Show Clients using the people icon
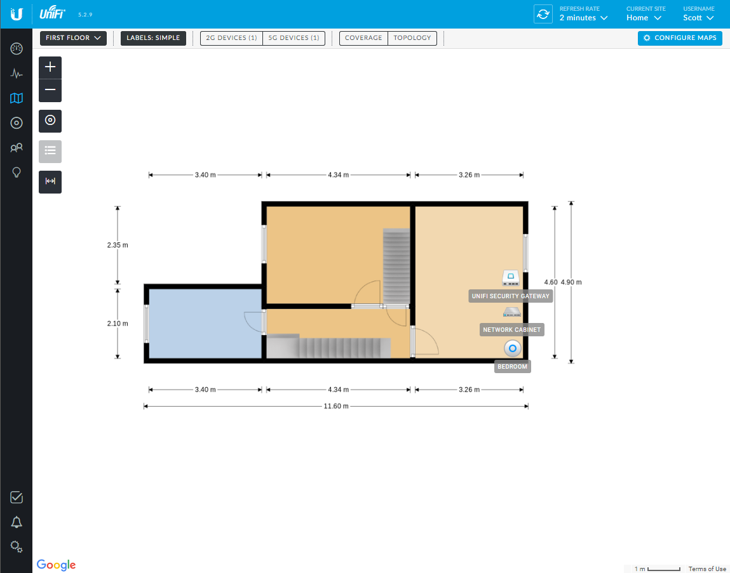 click(17, 147)
